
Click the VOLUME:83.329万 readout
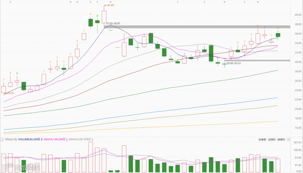coord(29,139)
